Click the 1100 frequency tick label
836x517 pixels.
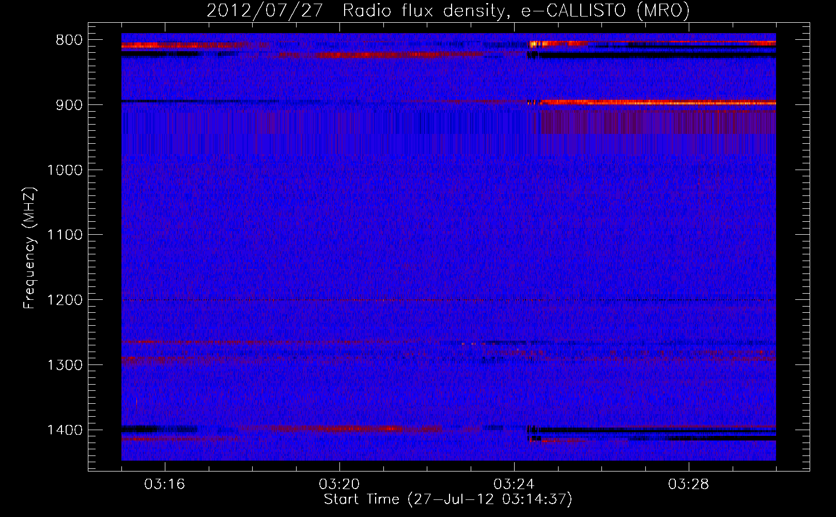tap(65, 235)
